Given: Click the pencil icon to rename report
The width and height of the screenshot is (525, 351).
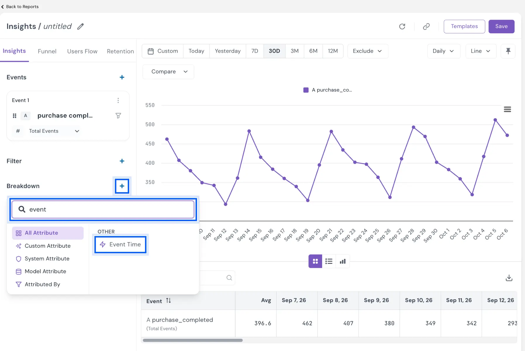Looking at the screenshot, I should [80, 27].
